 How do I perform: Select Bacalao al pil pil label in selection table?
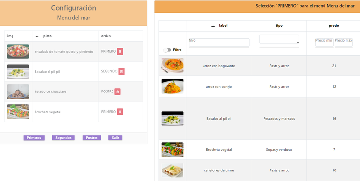[219, 119]
